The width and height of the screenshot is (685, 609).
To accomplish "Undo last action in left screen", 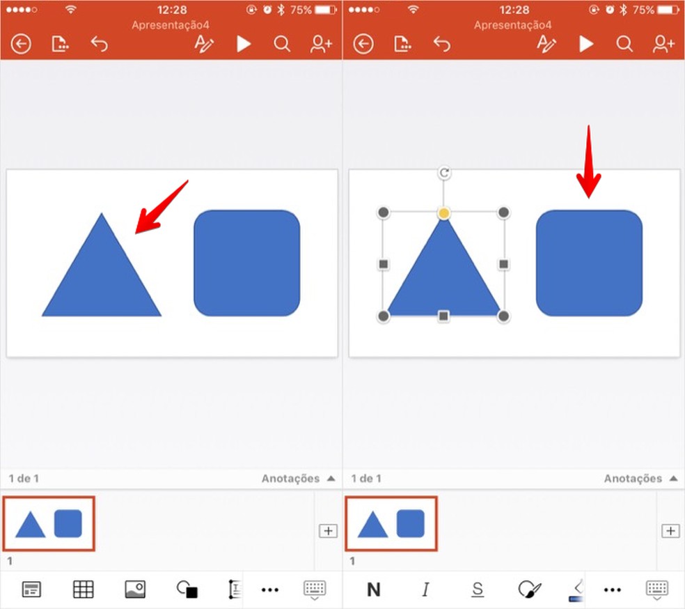I will tap(99, 44).
